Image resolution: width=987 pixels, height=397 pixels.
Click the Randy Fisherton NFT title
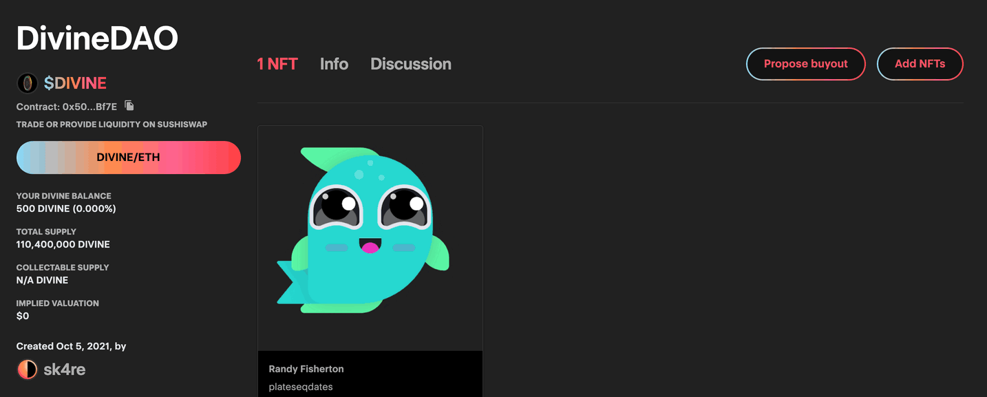point(306,369)
